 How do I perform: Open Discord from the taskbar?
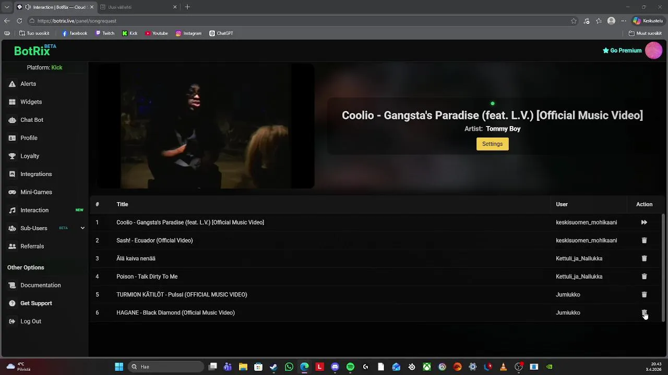pos(335,367)
